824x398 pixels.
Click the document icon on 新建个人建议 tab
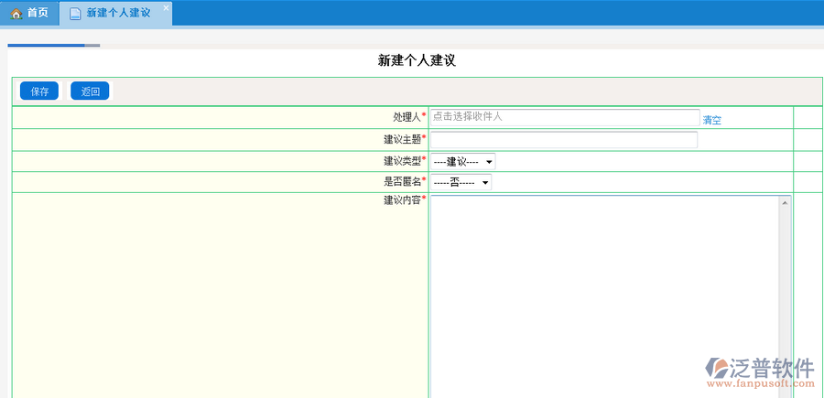(x=75, y=14)
